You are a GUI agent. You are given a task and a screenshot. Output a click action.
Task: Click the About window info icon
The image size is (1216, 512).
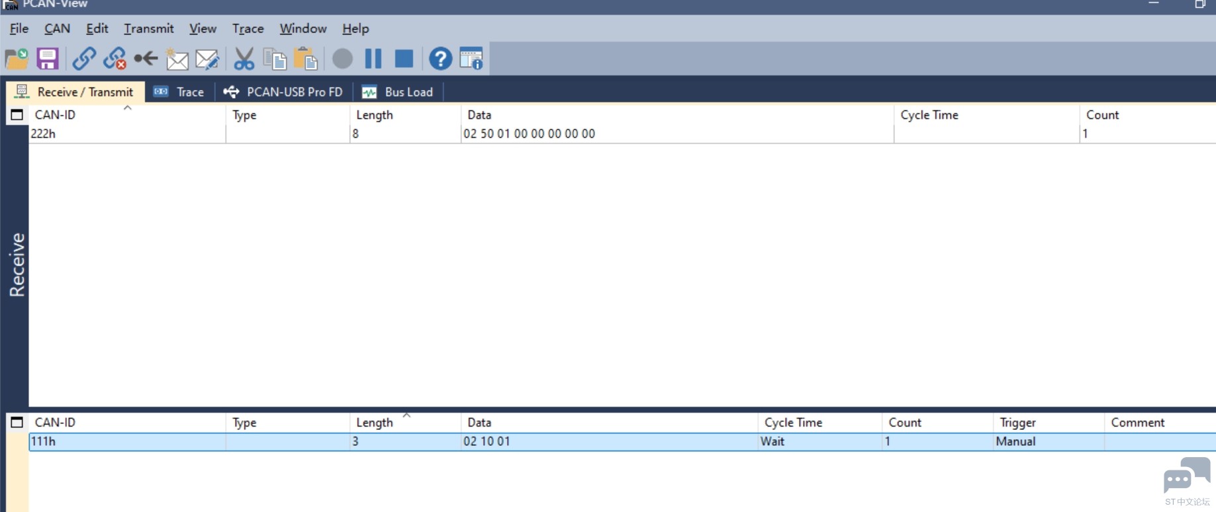tap(471, 59)
